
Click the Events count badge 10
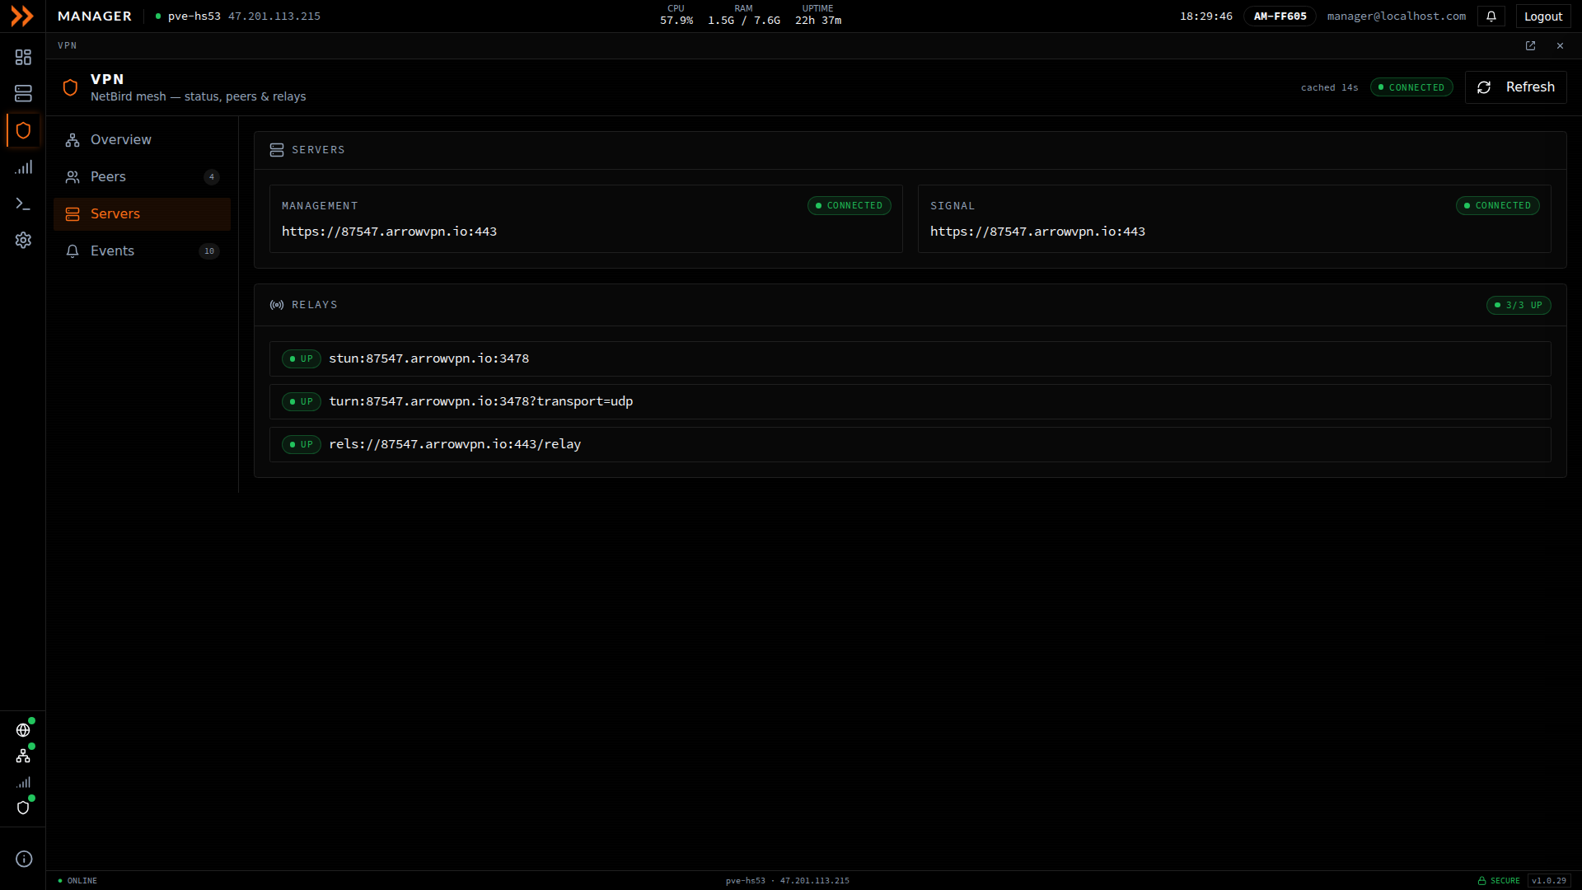(209, 251)
